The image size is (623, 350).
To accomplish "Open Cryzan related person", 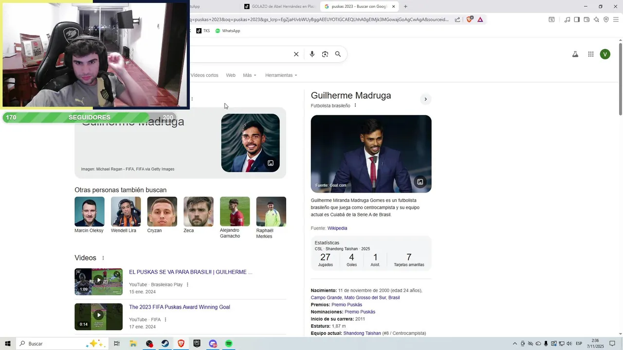I will (x=162, y=215).
